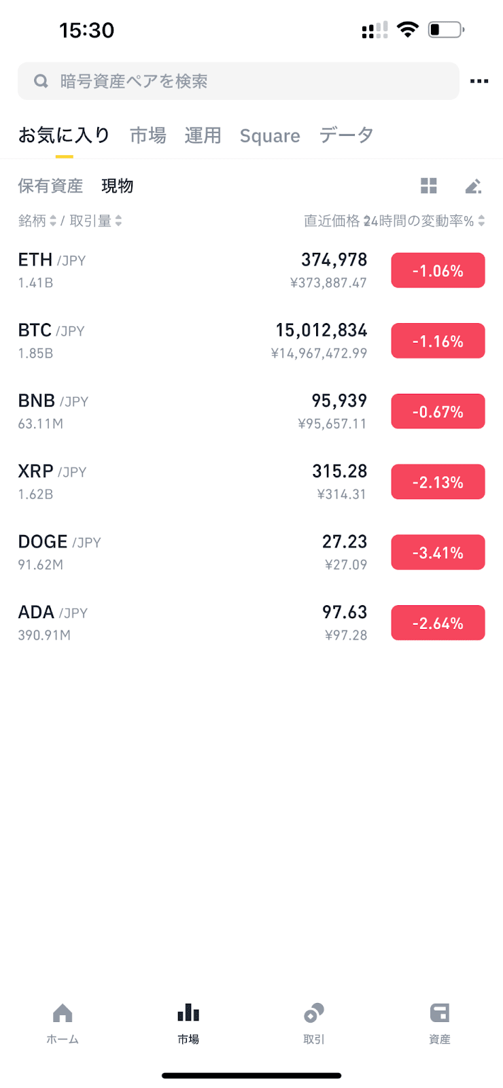The image size is (503, 1088).
Task: Switch to the Square tab
Action: [x=270, y=136]
